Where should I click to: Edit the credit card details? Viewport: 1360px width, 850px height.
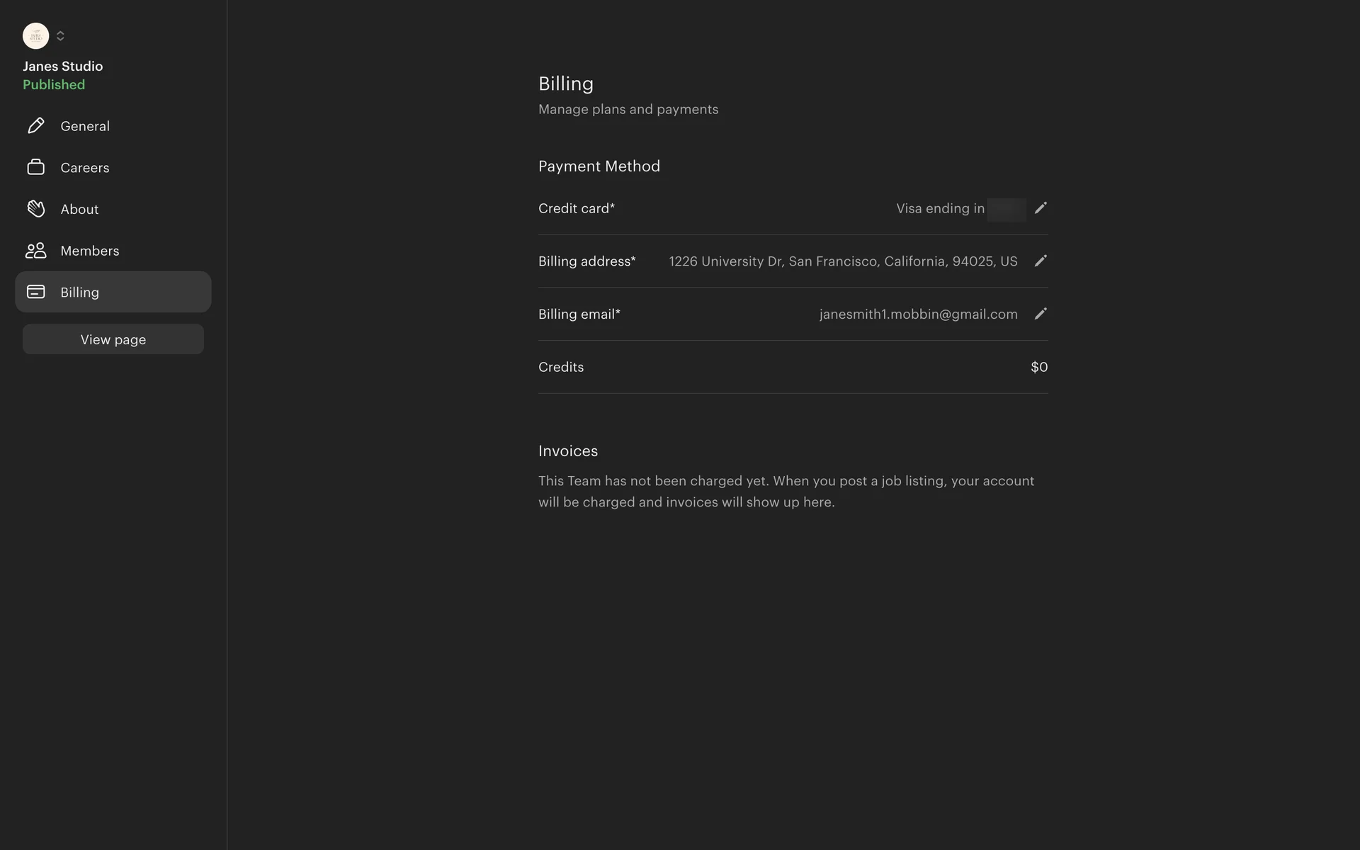[1040, 208]
